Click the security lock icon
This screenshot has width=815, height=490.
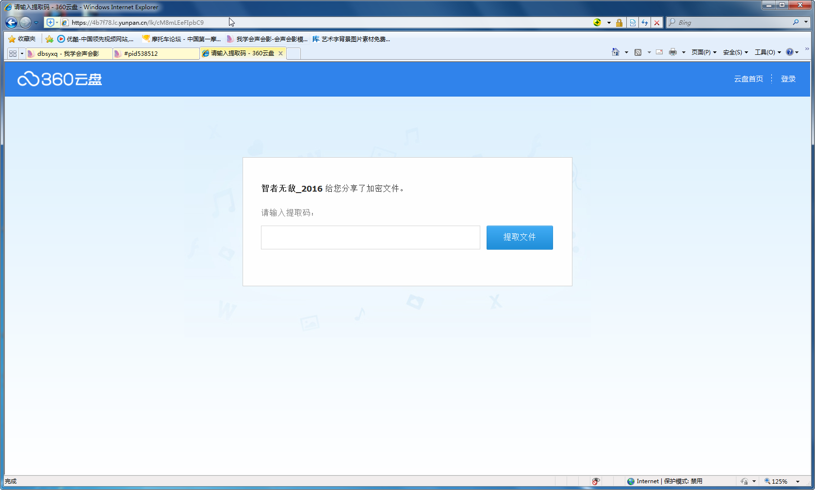(619, 23)
